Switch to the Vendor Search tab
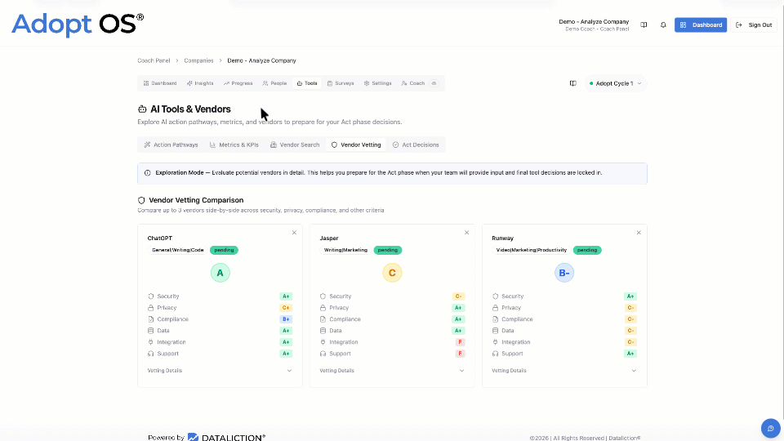The width and height of the screenshot is (784, 441). click(x=295, y=145)
